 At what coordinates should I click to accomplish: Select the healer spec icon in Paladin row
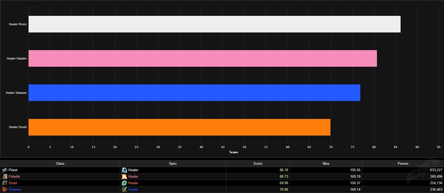point(124,177)
